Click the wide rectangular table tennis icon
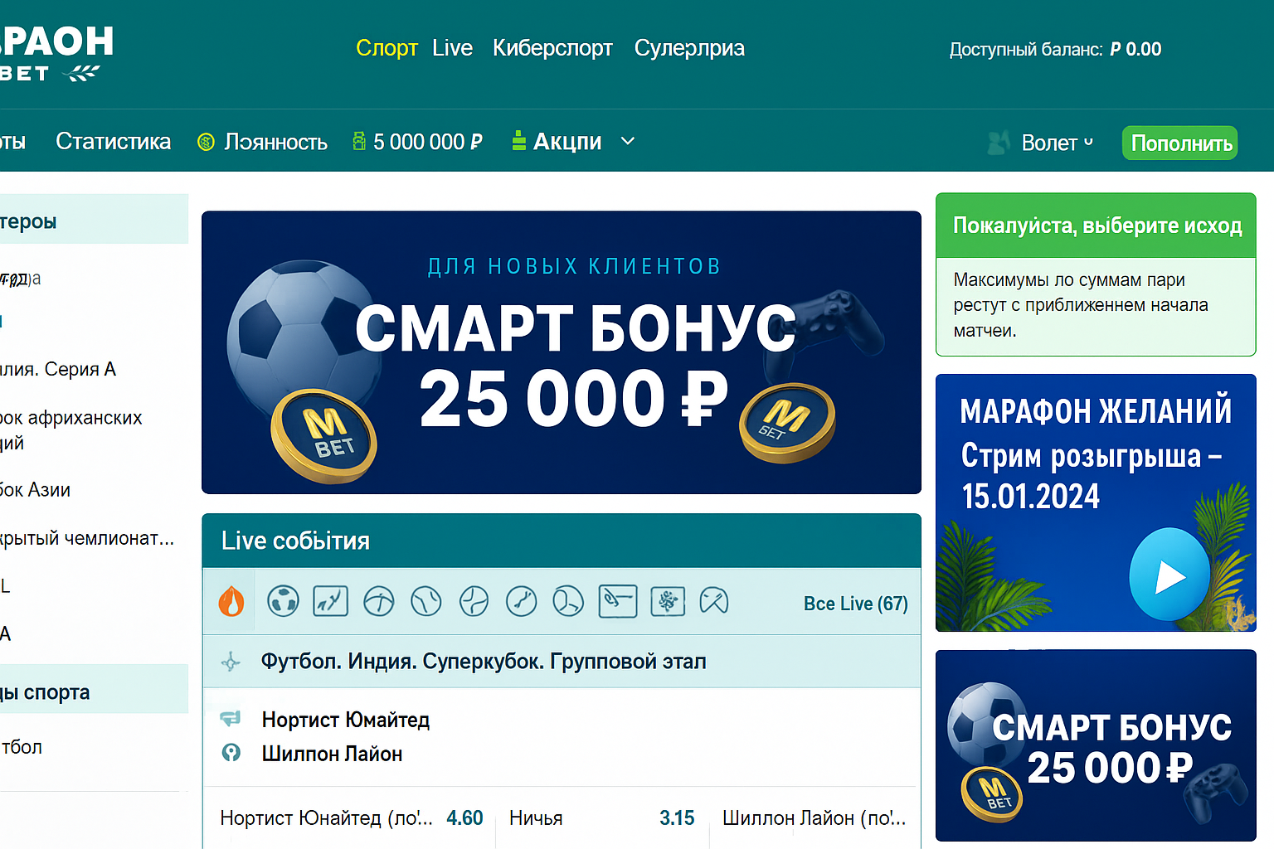Image resolution: width=1274 pixels, height=849 pixels. coord(617,601)
